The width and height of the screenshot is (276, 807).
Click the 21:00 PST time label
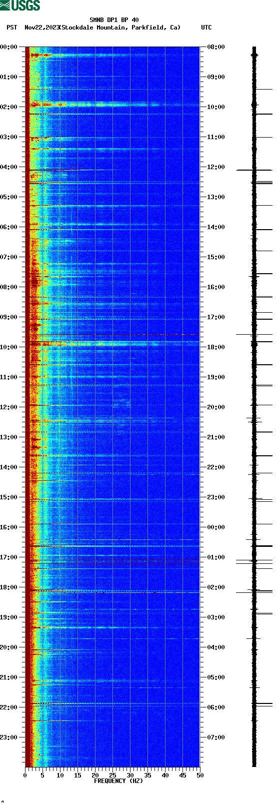[x=8, y=677]
